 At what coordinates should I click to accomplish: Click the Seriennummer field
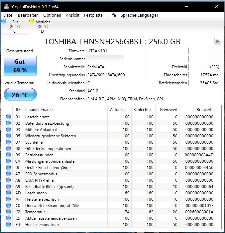click(x=116, y=59)
